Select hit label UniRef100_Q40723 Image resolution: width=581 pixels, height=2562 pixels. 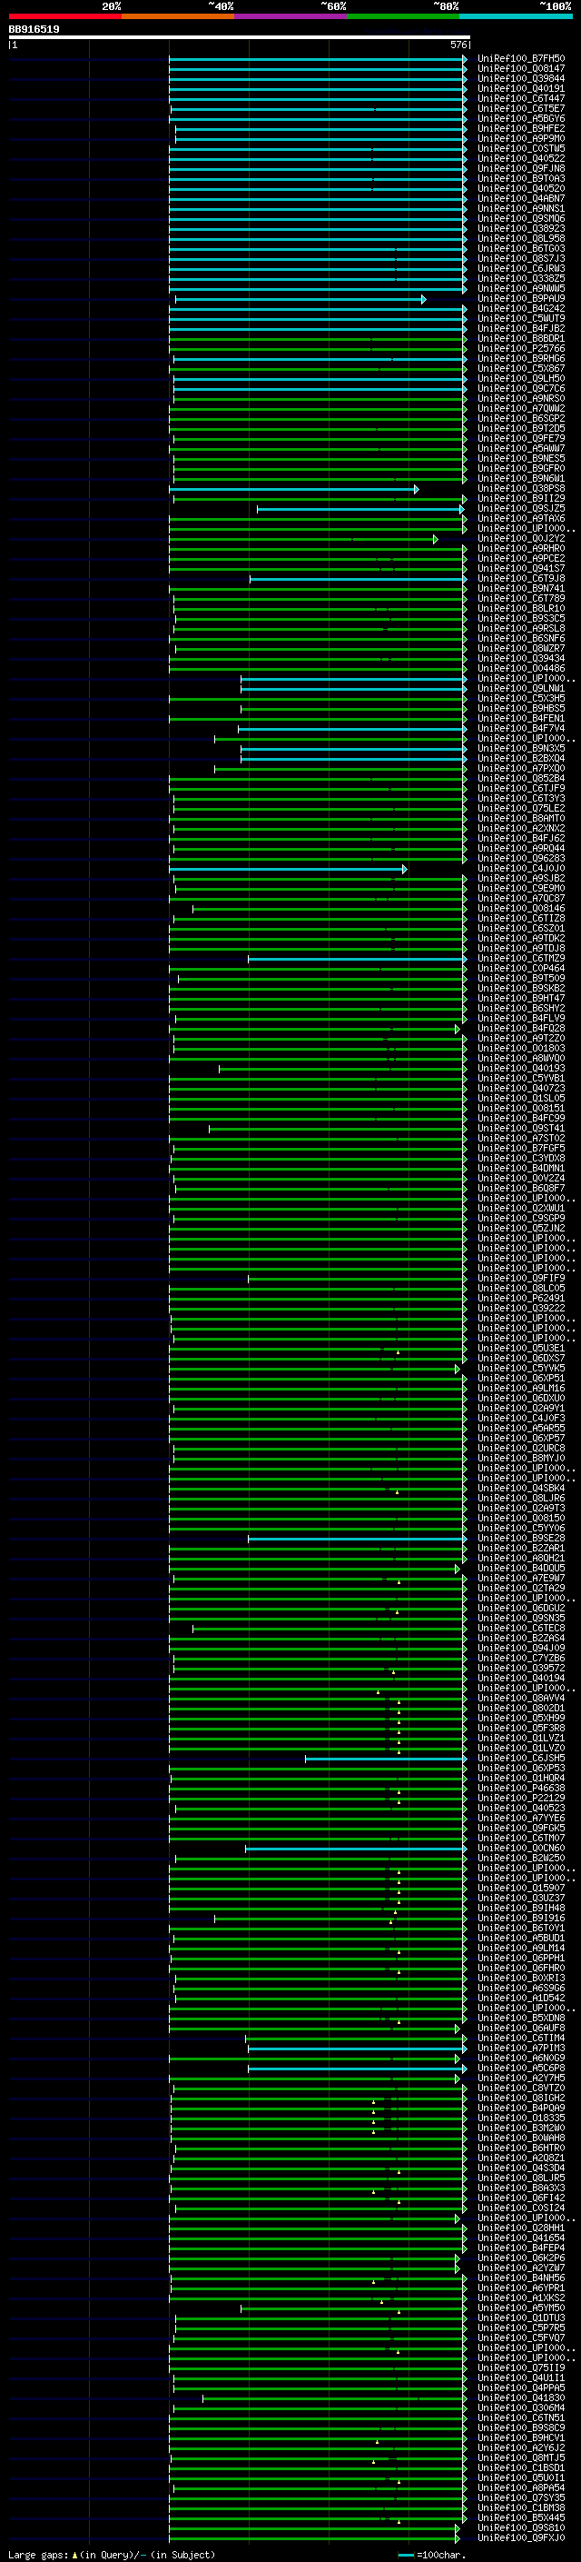521,1088
